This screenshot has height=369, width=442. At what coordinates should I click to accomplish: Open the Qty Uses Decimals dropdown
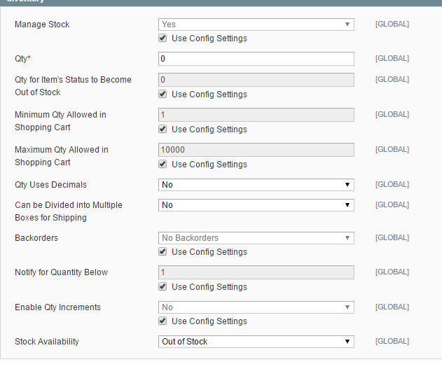coord(256,185)
